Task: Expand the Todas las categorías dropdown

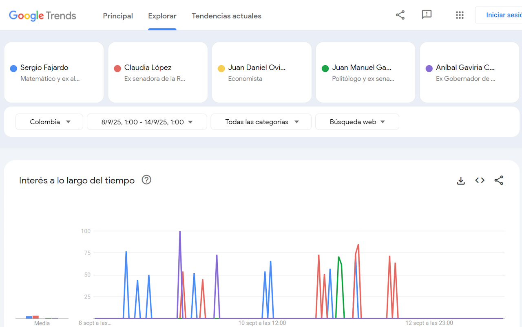Action: click(x=261, y=122)
